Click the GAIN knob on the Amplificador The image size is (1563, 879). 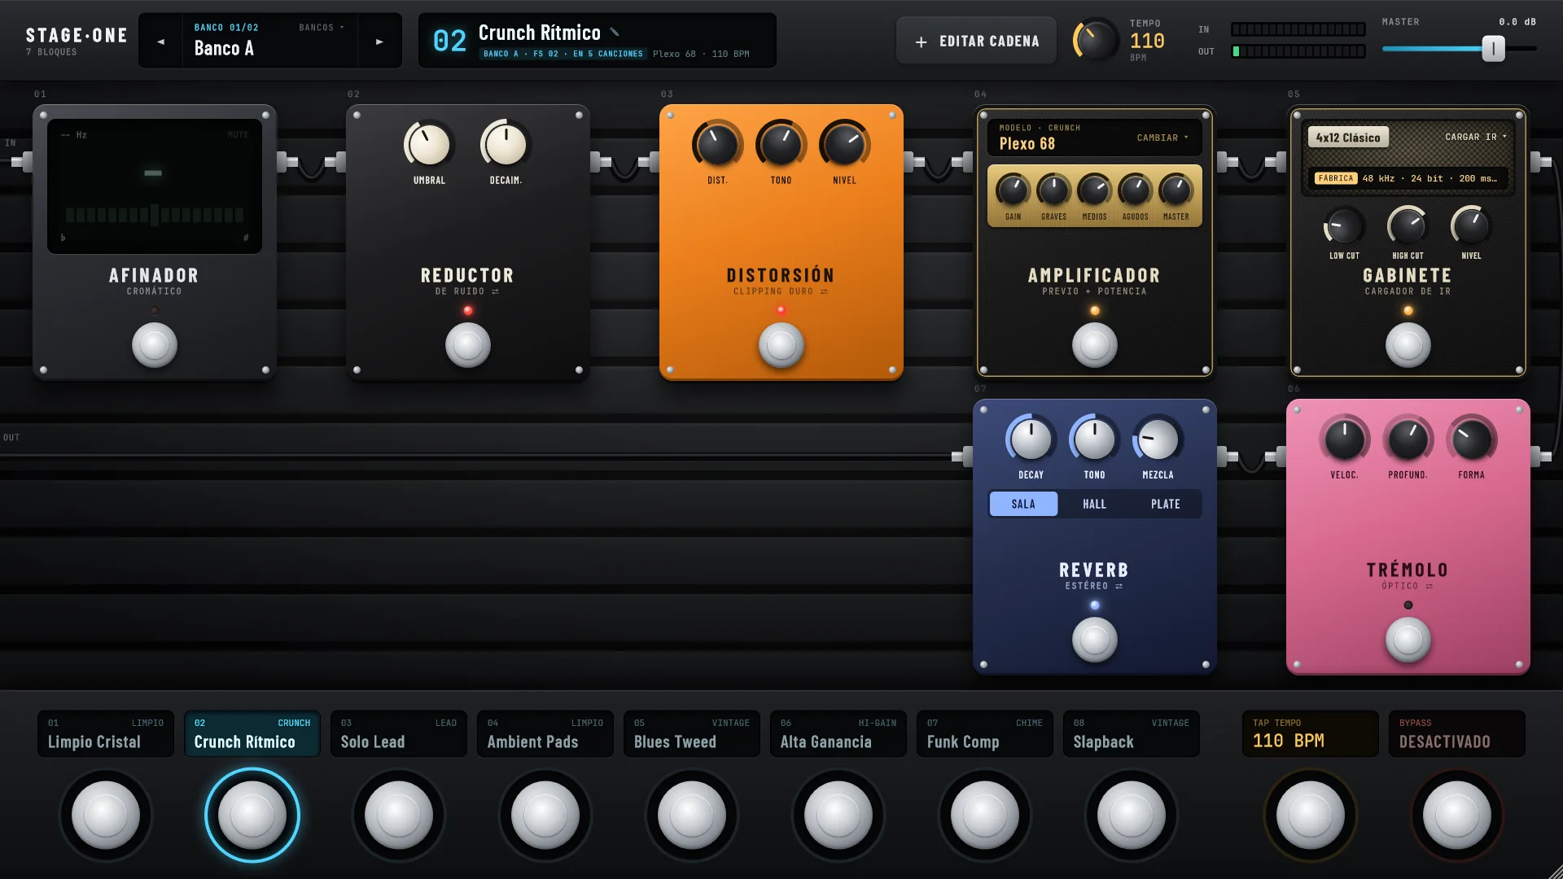(1013, 190)
